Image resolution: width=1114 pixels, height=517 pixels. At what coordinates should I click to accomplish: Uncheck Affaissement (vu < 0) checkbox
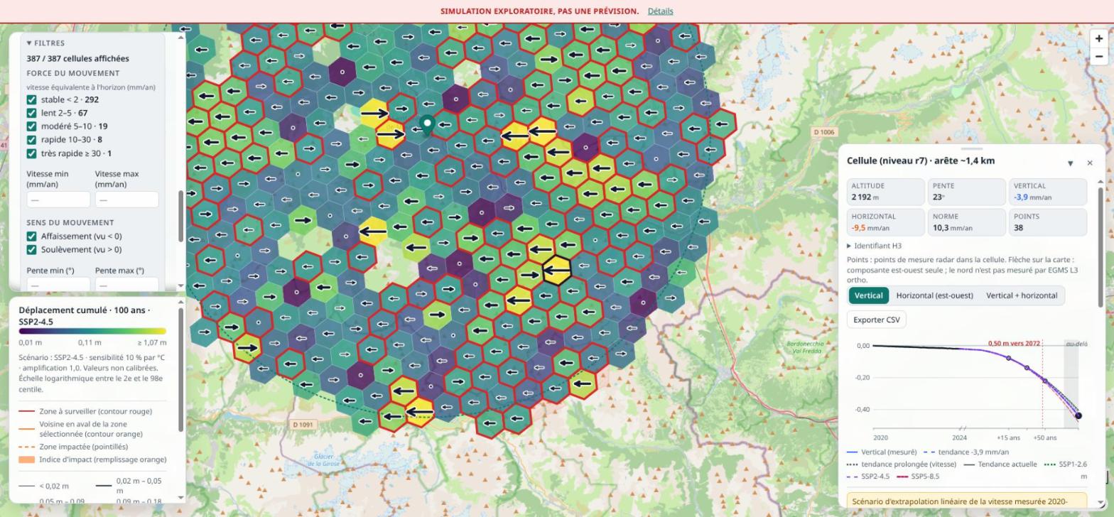coord(31,236)
